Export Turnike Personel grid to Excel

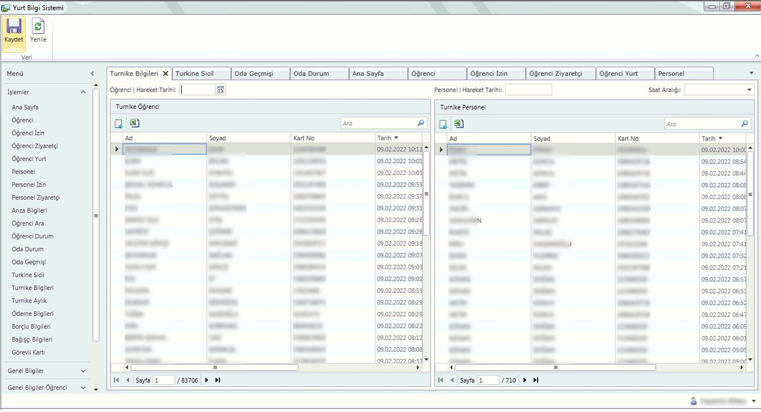point(459,124)
